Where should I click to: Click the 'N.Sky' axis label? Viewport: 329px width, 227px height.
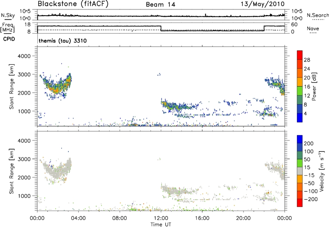[8, 15]
